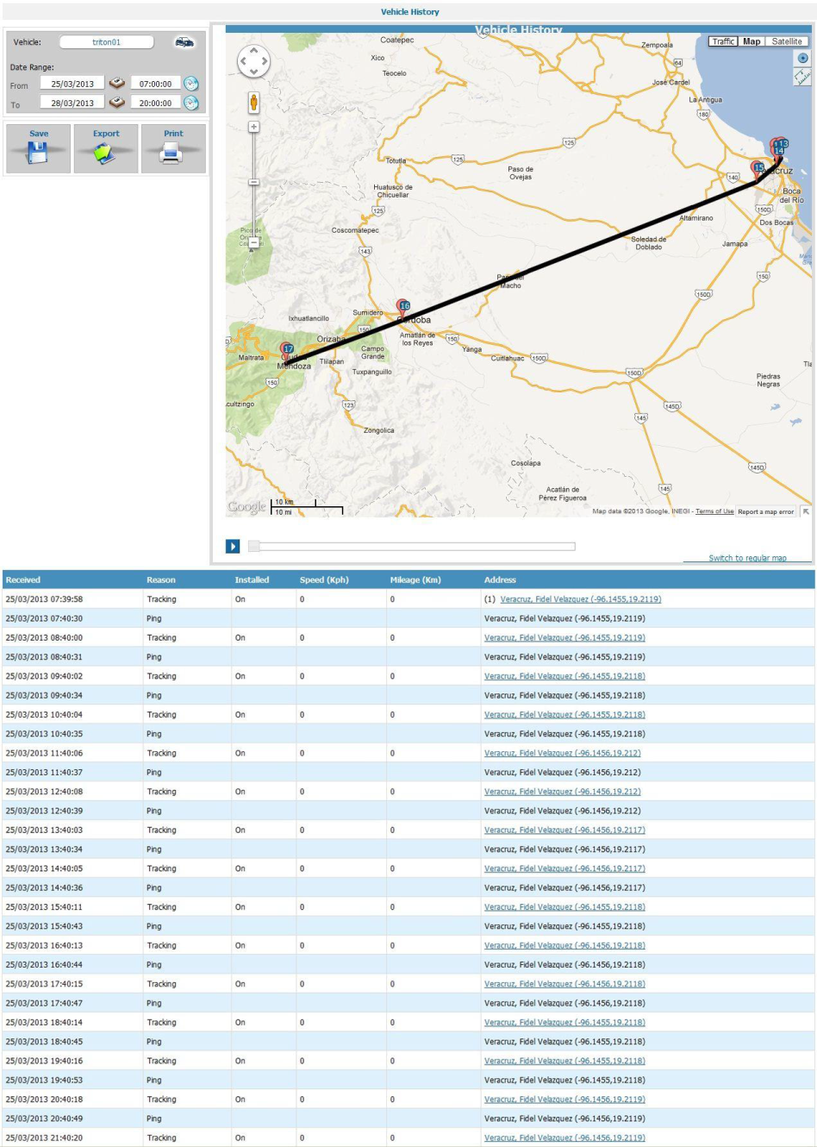Image resolution: width=817 pixels, height=1147 pixels.
Task: Open address link for 16:40:13 row
Action: tap(564, 945)
